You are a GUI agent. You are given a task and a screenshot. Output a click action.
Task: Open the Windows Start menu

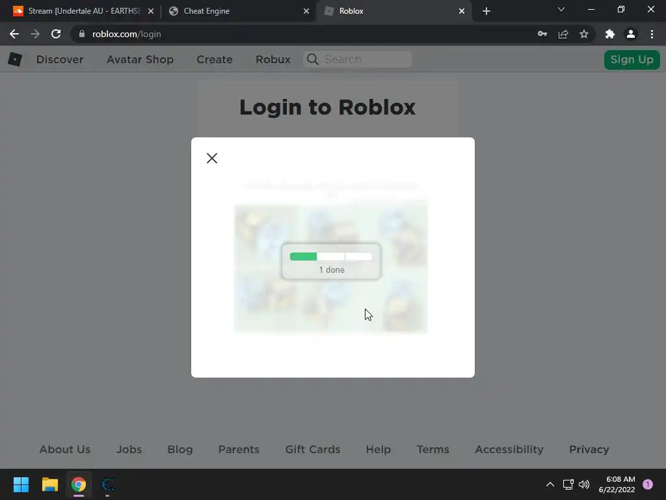click(x=21, y=484)
